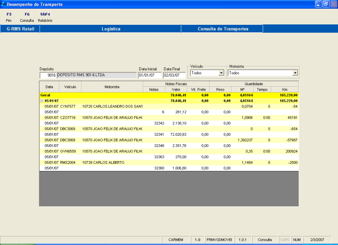Click the application icon in title bar
This screenshot has width=338, height=245.
tap(3, 4)
